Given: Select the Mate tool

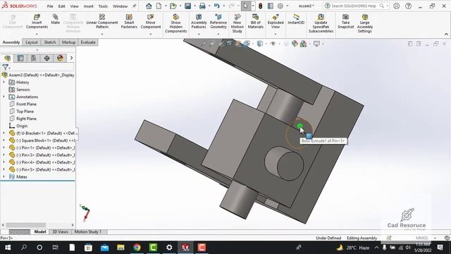Looking at the screenshot, I should 55,19.
